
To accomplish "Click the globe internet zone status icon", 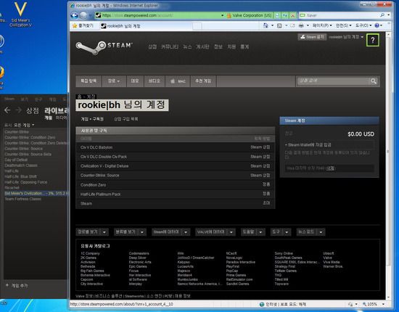I will click(262, 304).
